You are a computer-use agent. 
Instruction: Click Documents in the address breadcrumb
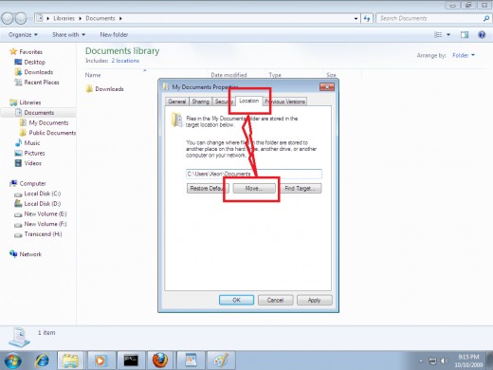tap(100, 18)
